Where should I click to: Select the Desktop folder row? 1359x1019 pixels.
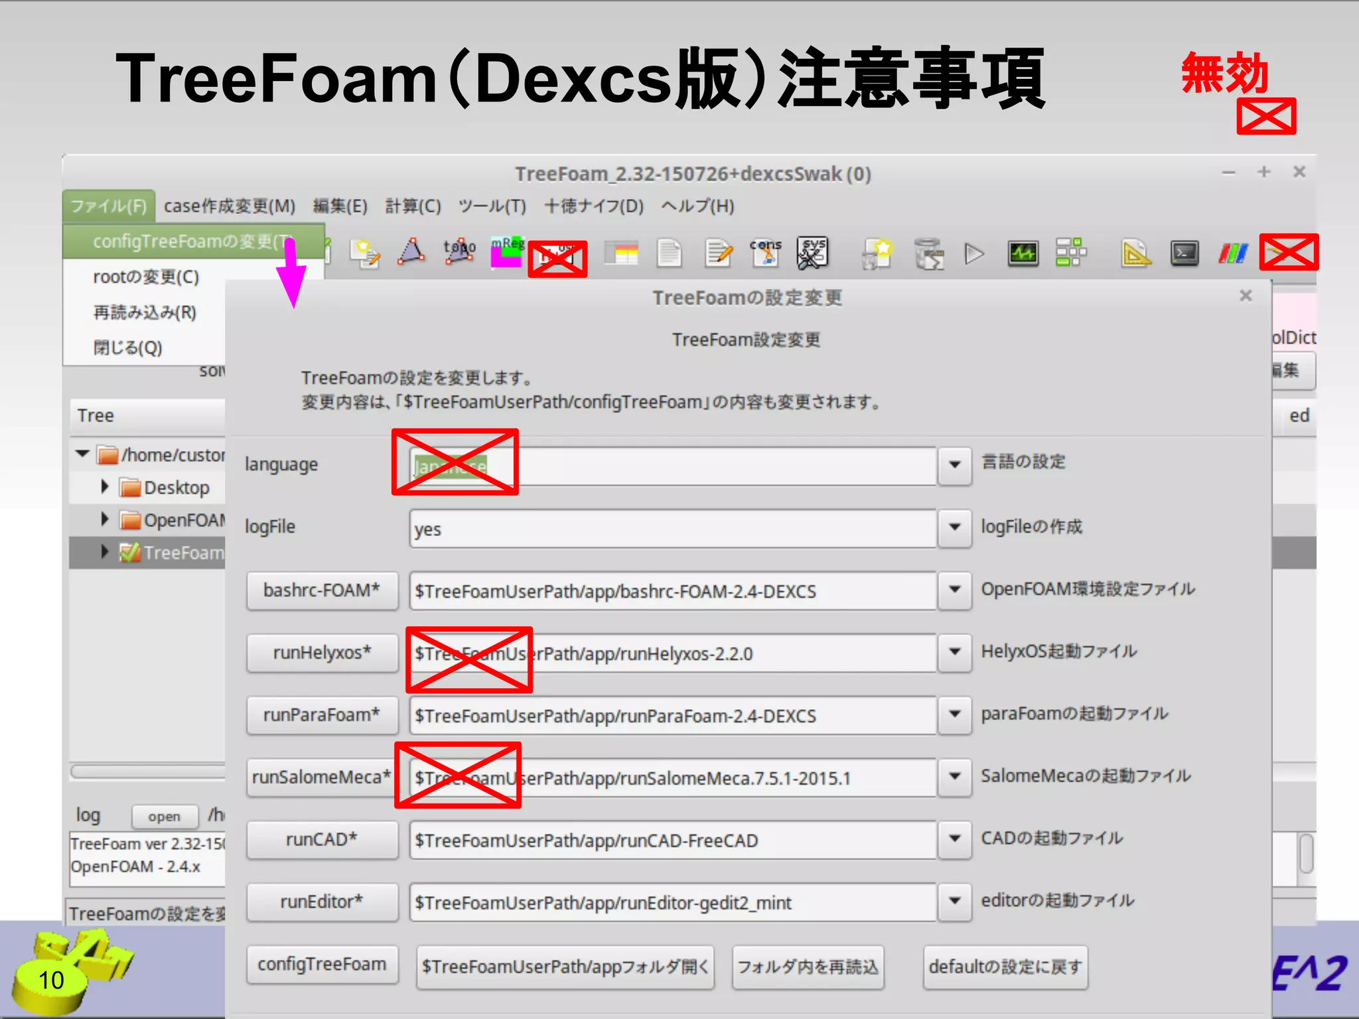click(147, 488)
